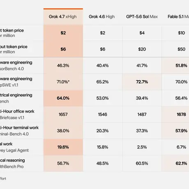189x189 pixels.
Task: Select the GPT-5.6 Sol Max header
Action: tap(142, 17)
